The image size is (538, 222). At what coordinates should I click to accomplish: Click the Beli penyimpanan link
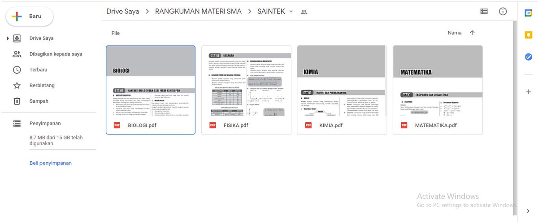pyautogui.click(x=51, y=163)
